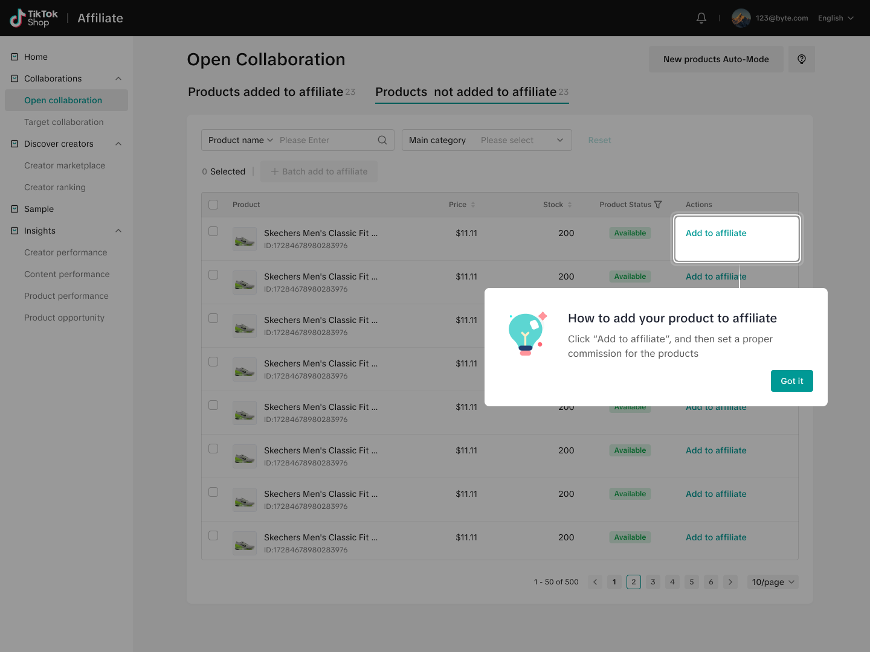Check the fifth product row's checkbox
The image size is (870, 652).
coord(213,405)
